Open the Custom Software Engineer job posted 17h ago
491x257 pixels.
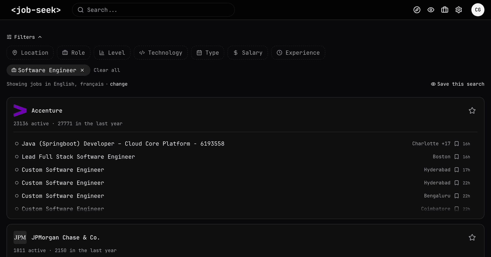coord(63,170)
